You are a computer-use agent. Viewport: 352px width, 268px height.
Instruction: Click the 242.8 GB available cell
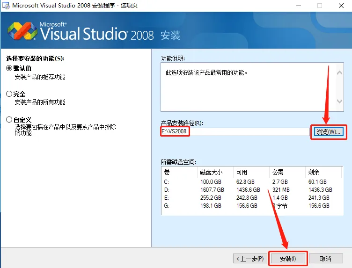point(247,198)
